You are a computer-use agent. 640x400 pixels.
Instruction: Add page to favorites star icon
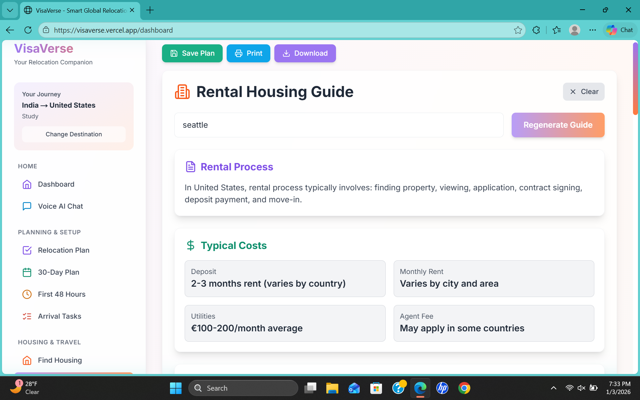[518, 30]
